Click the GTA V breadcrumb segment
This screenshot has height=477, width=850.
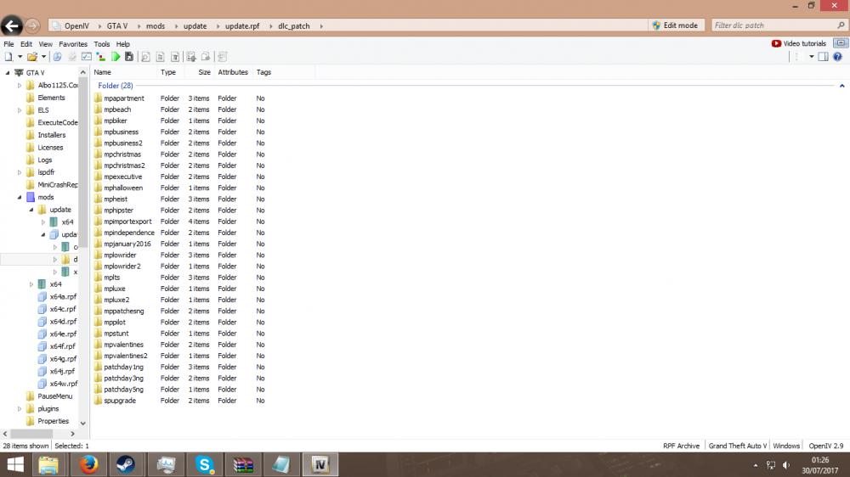tap(117, 25)
